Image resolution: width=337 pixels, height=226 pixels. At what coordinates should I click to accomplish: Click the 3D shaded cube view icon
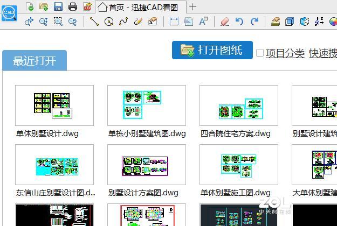305,22
